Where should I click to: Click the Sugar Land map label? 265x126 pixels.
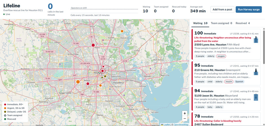pyautogui.click(x=65, y=93)
